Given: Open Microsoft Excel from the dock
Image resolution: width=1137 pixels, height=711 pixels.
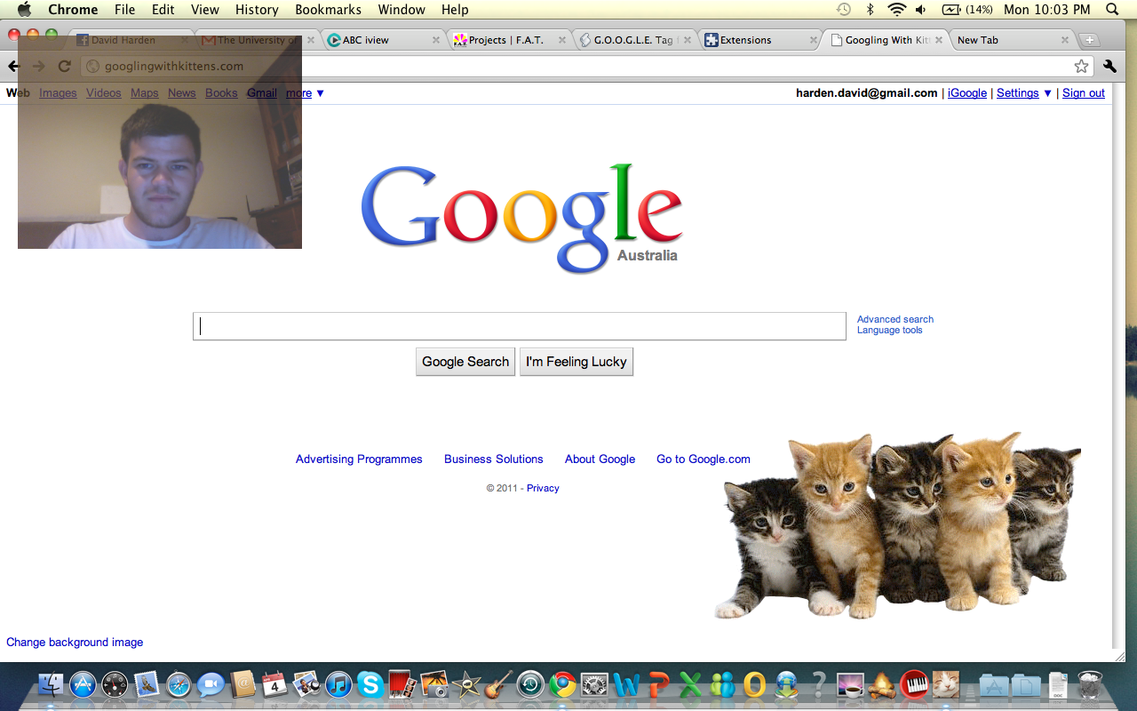Looking at the screenshot, I should (690, 684).
